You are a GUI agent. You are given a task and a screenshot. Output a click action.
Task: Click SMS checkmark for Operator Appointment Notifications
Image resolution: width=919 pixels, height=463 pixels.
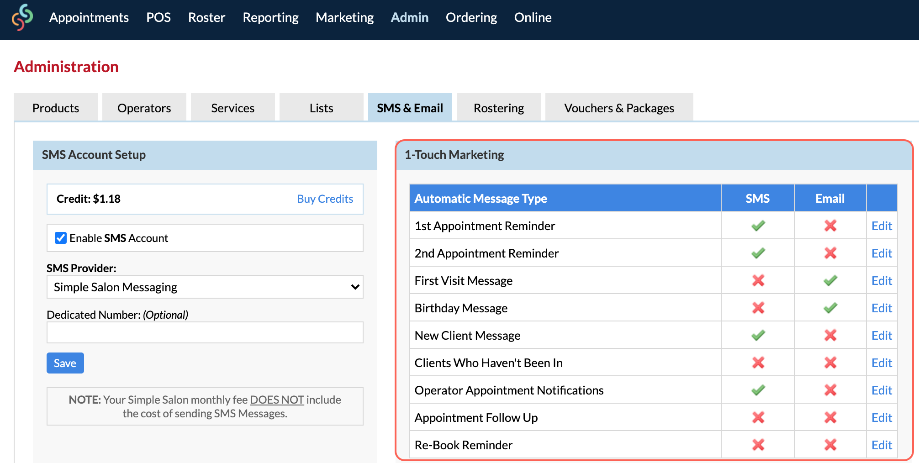point(758,390)
